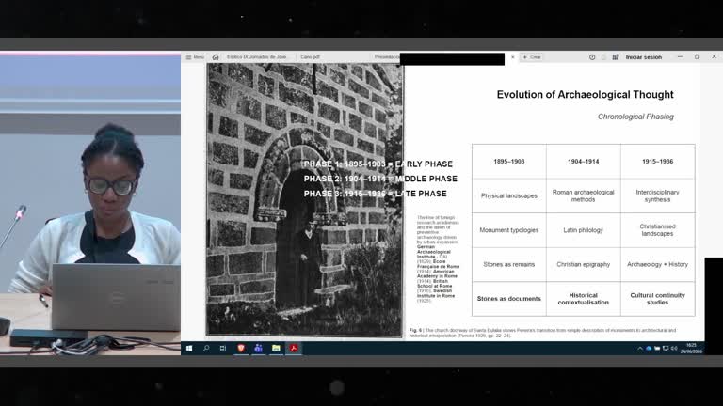
Task: Open the volume control in the tray
Action: pyautogui.click(x=674, y=349)
